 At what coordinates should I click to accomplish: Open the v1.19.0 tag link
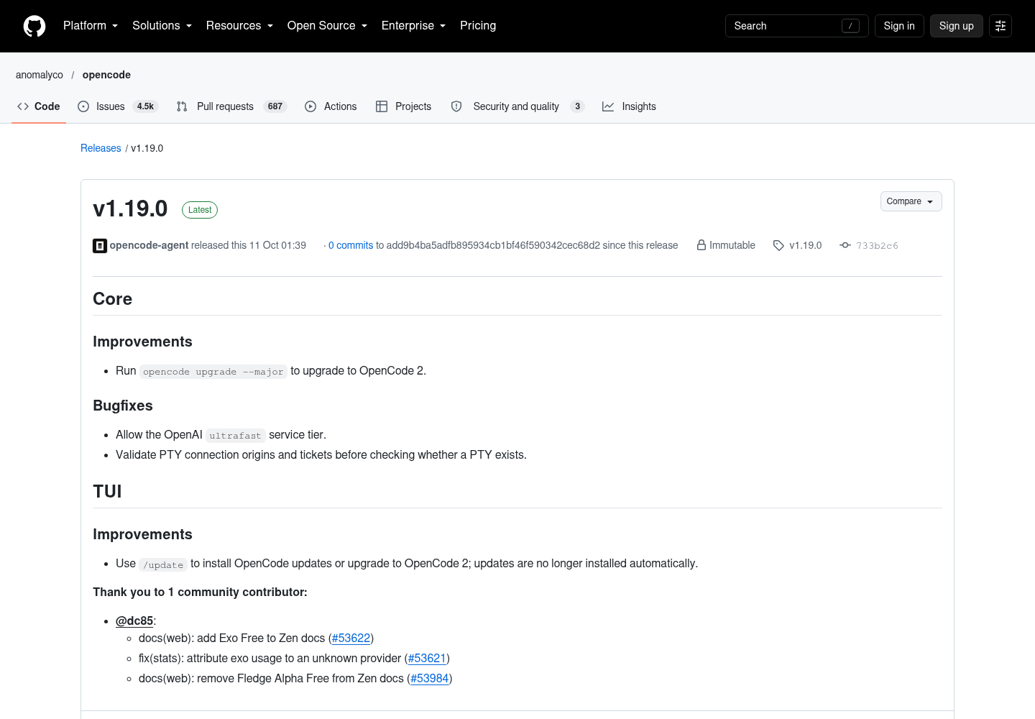coord(805,245)
